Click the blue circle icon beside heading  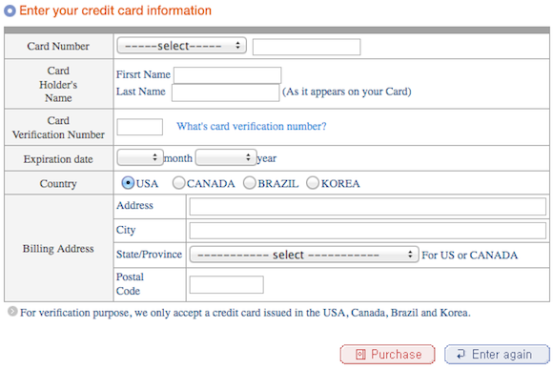[x=10, y=10]
